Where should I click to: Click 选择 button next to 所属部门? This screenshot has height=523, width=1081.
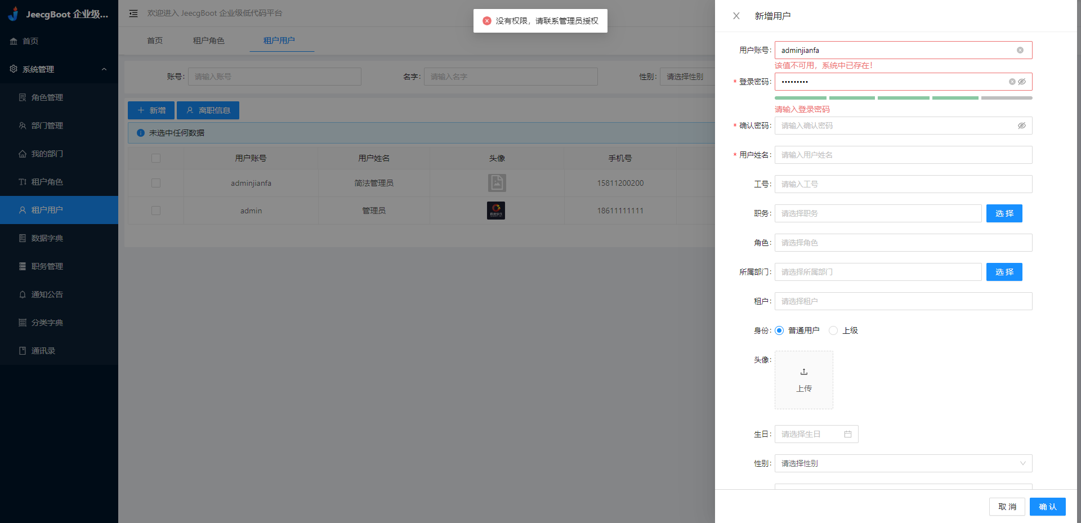click(x=1004, y=272)
